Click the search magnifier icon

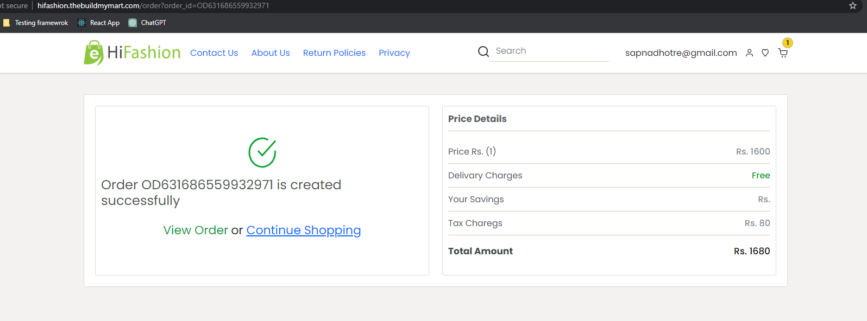(483, 52)
